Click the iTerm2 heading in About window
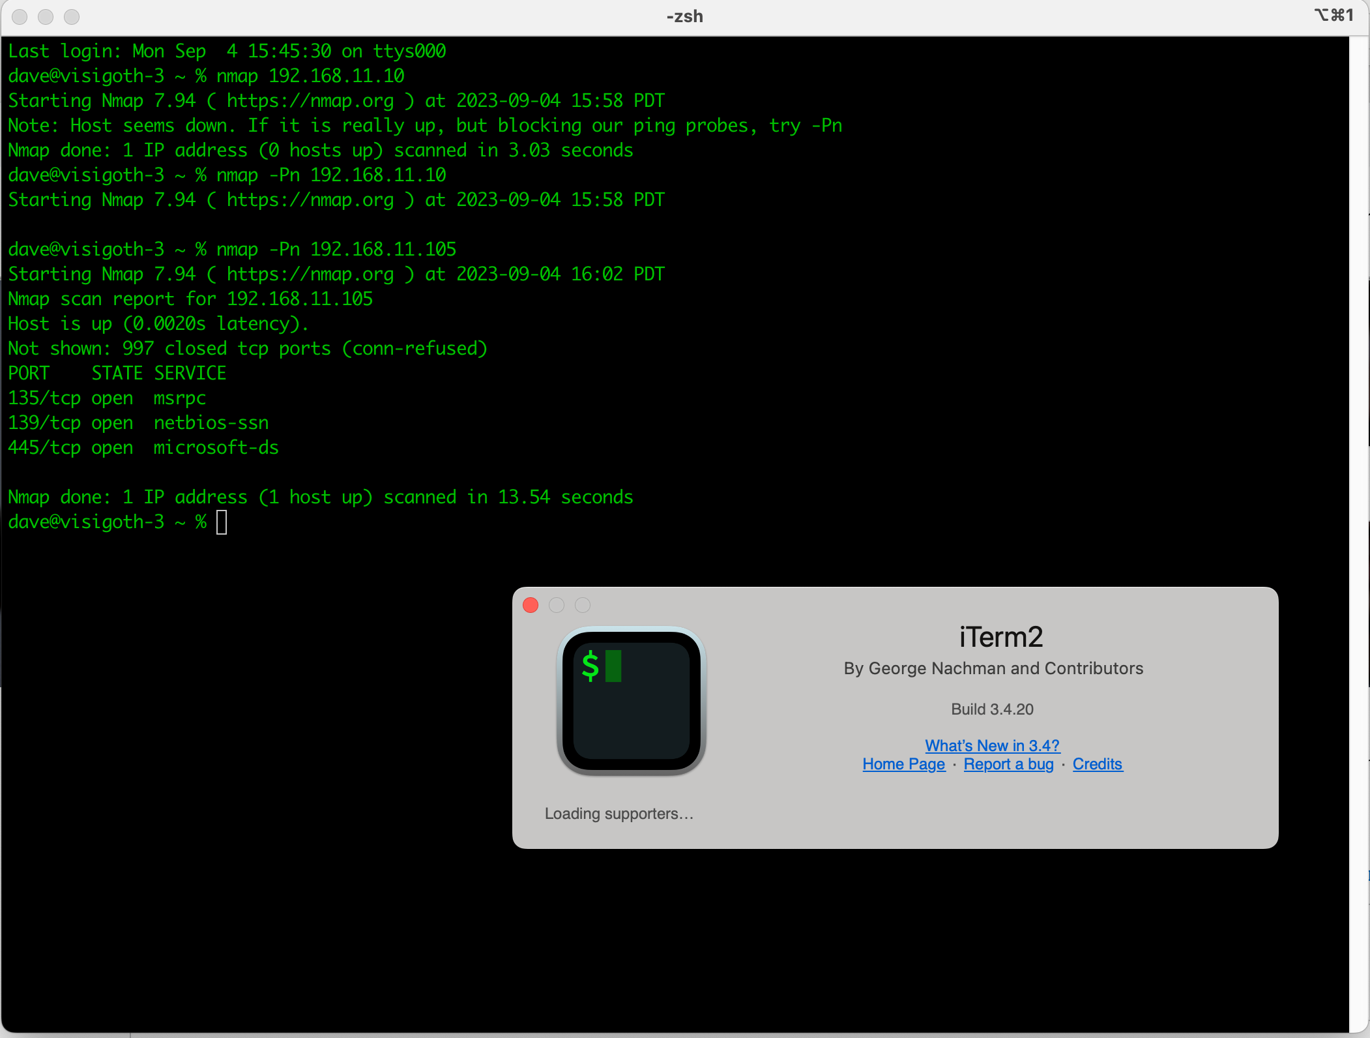 (x=1000, y=637)
